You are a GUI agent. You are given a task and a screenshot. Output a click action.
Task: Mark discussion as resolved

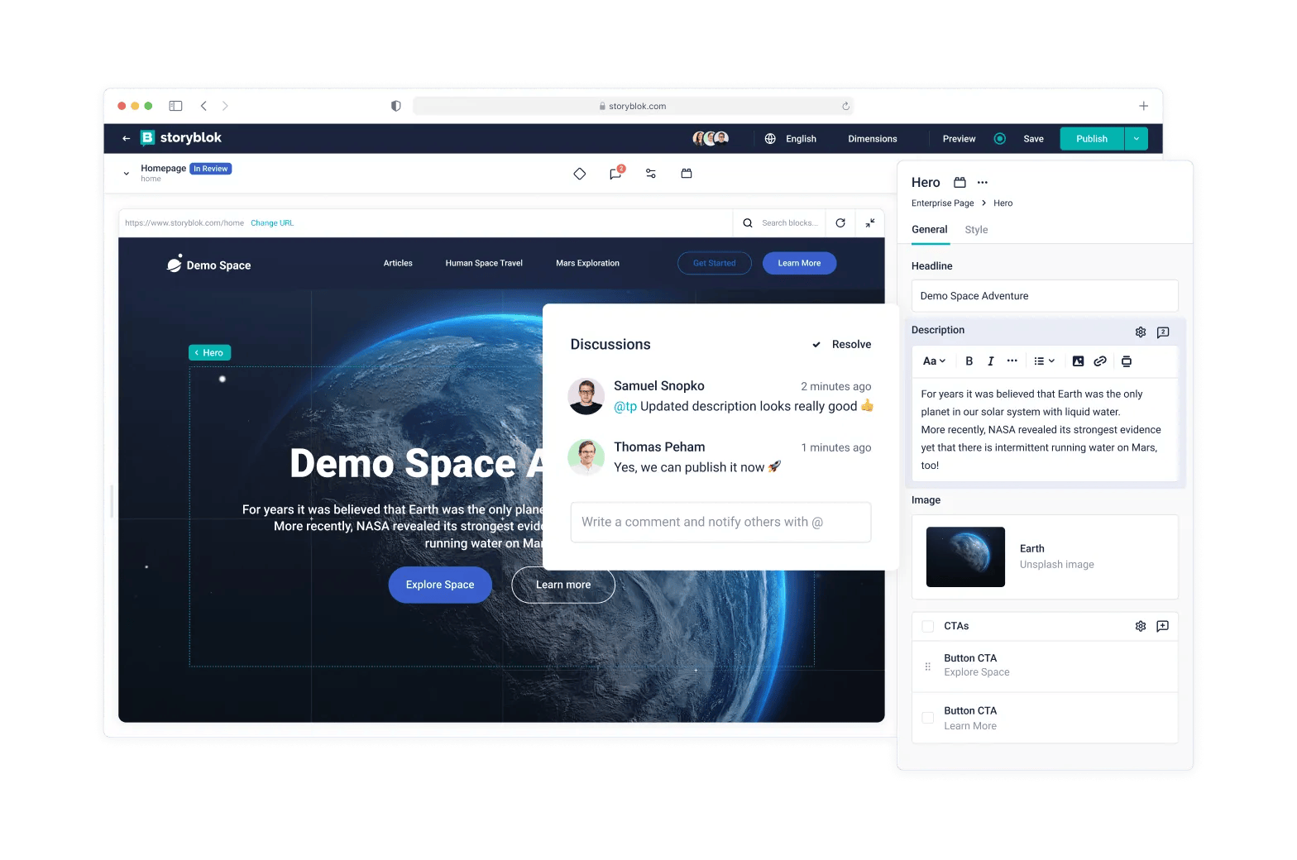[842, 345]
